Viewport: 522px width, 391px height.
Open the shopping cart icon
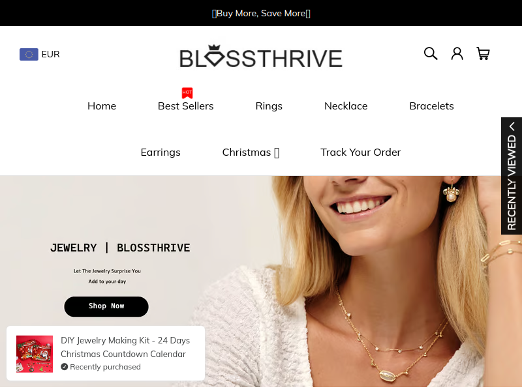point(483,53)
